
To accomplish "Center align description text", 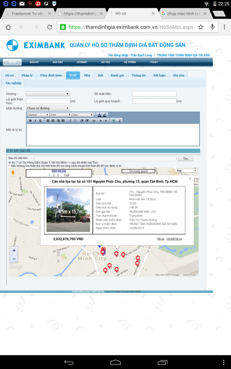I will click(53, 121).
